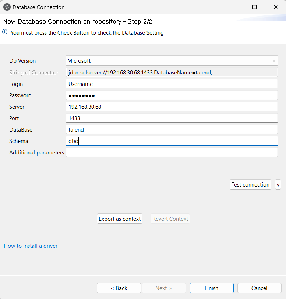Click the String of Connection jdbc field
This screenshot has width=286, height=299.
(172, 72)
